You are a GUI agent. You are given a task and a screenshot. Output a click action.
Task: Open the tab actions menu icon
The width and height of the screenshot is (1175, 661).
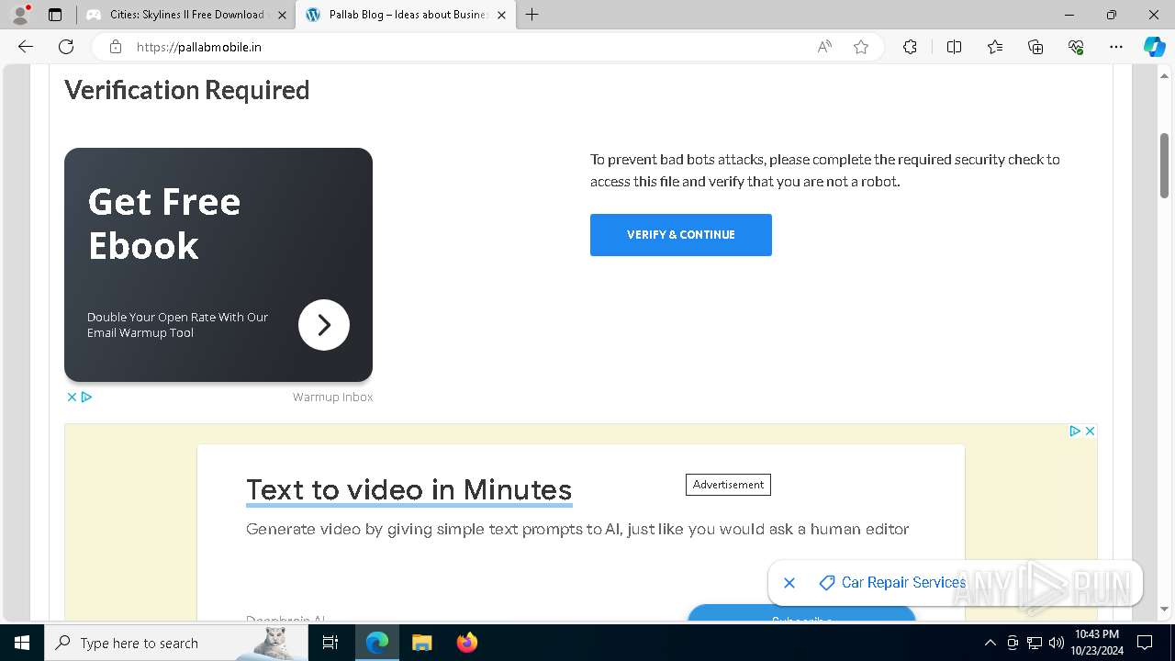pyautogui.click(x=55, y=15)
